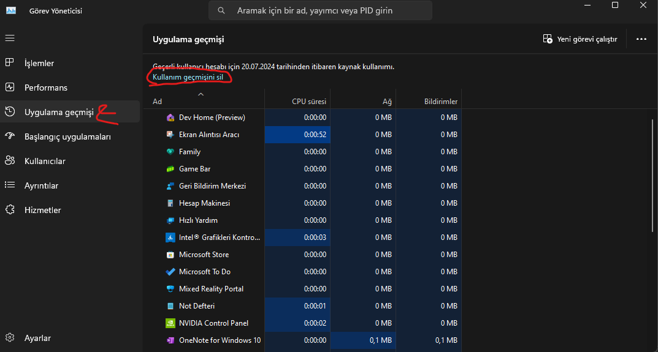Viewport: 658px width, 352px height.
Task: Click the 0:00:03 CPU time cell
Action: tap(297, 238)
